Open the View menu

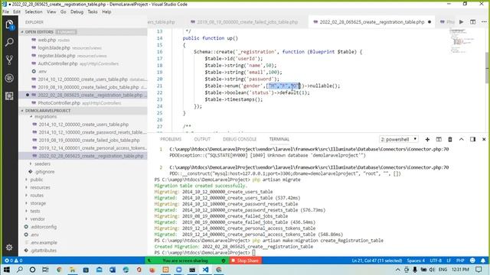click(x=51, y=12)
